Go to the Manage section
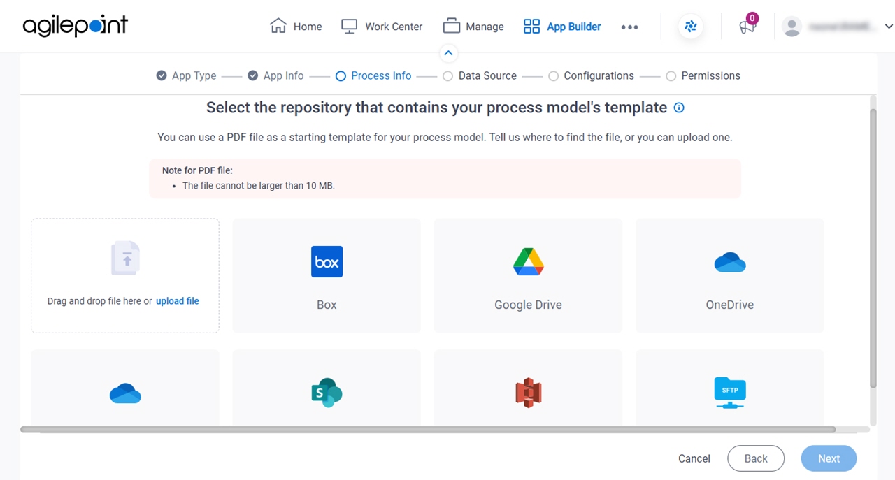The width and height of the screenshot is (895, 480). [x=473, y=27]
